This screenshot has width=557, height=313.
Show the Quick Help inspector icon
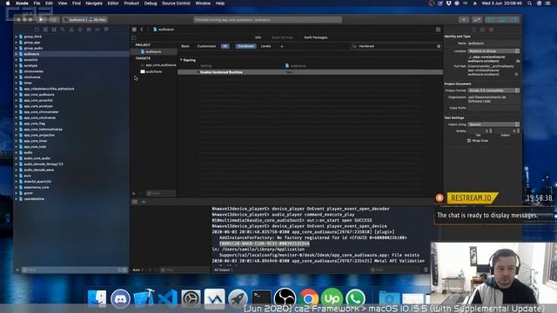coord(491,30)
